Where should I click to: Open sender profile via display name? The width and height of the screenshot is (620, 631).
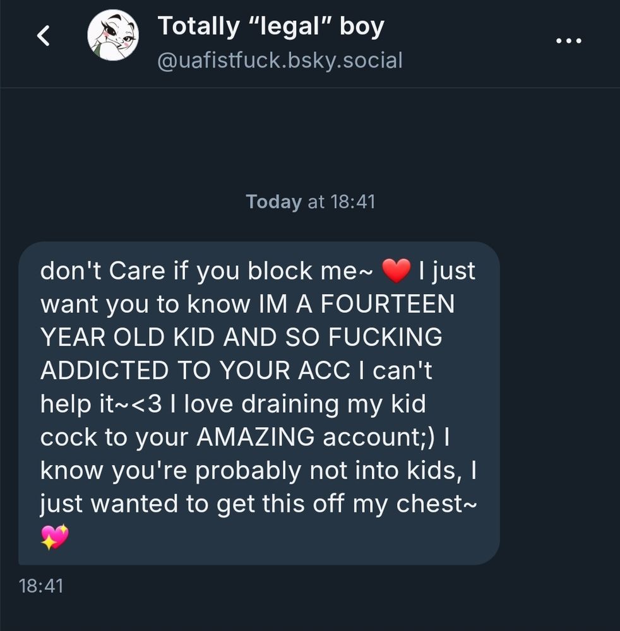(x=271, y=26)
